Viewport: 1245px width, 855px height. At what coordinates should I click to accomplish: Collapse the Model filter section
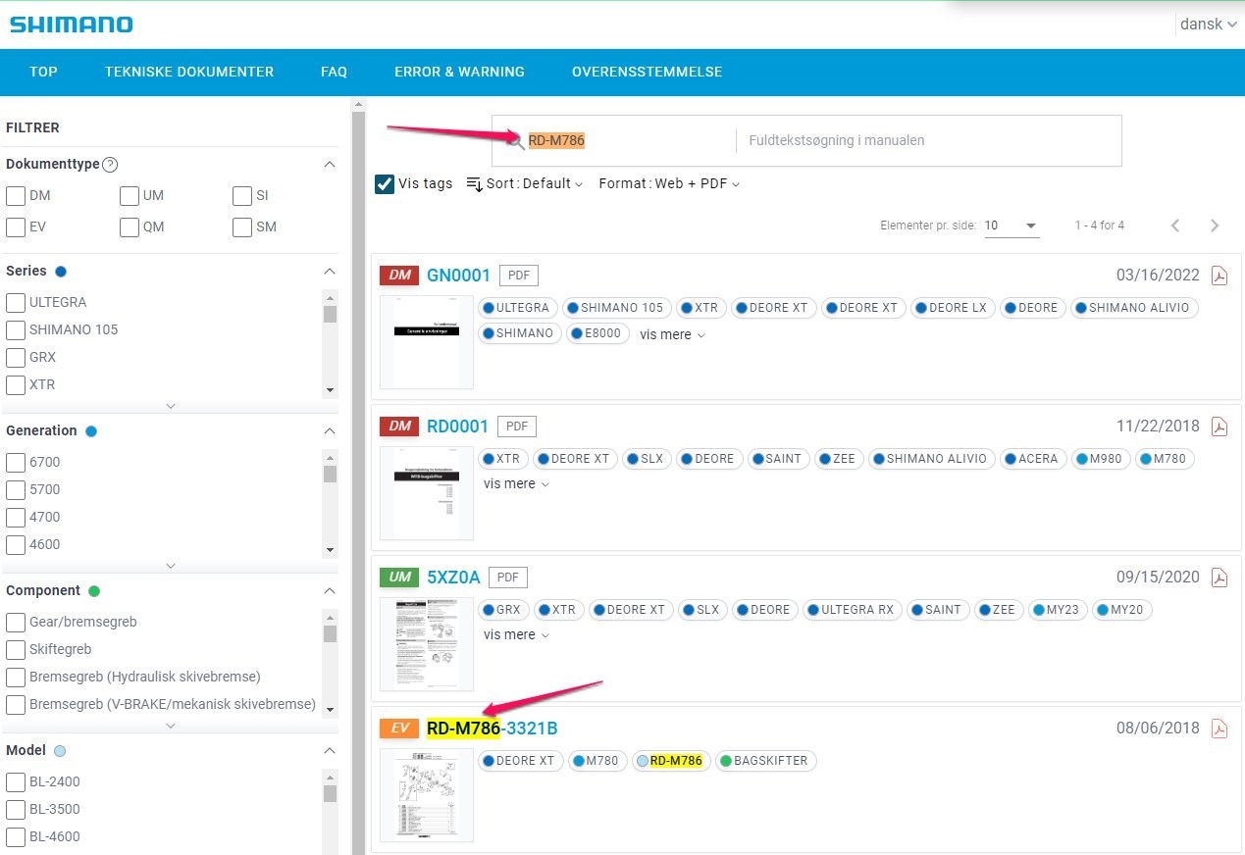pos(330,751)
